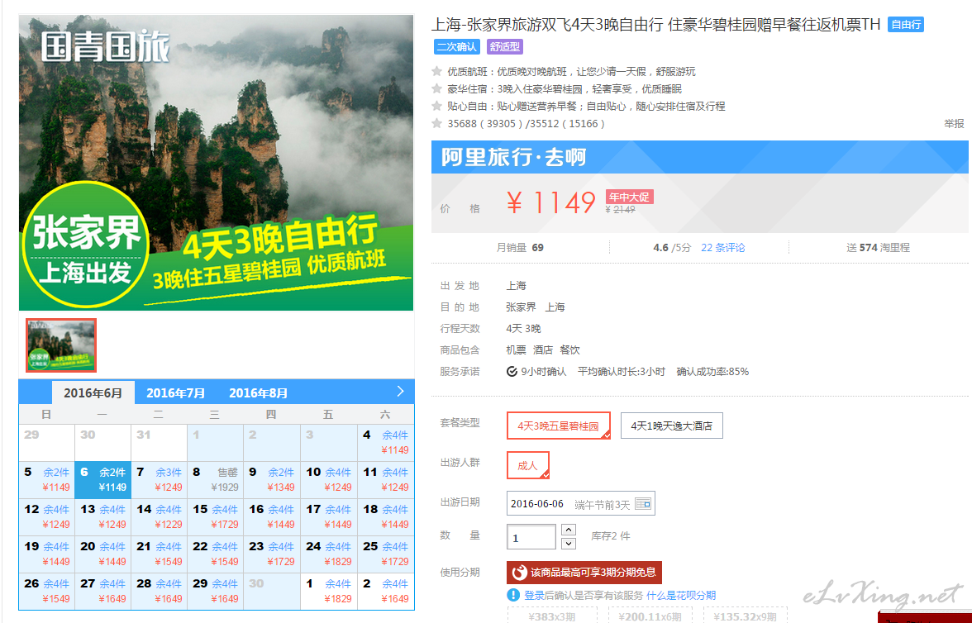Decrease quantity with down arrow
Viewport: 972px width, 623px height.
(x=569, y=544)
